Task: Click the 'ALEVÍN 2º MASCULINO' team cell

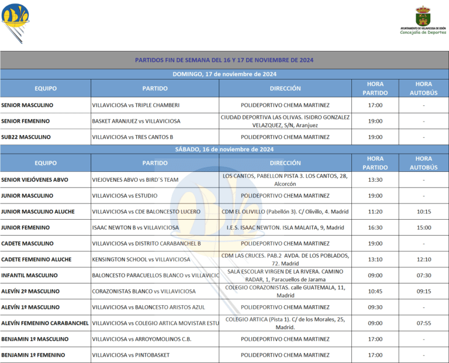Action: [45, 292]
